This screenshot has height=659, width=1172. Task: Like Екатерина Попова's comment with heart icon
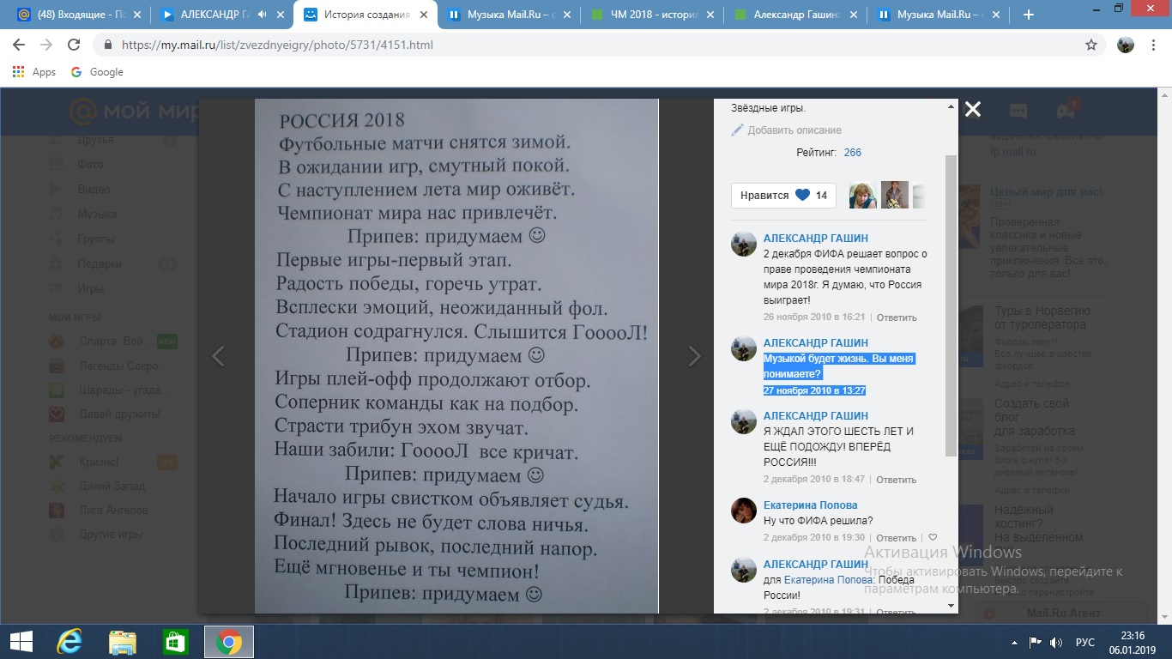(x=933, y=538)
